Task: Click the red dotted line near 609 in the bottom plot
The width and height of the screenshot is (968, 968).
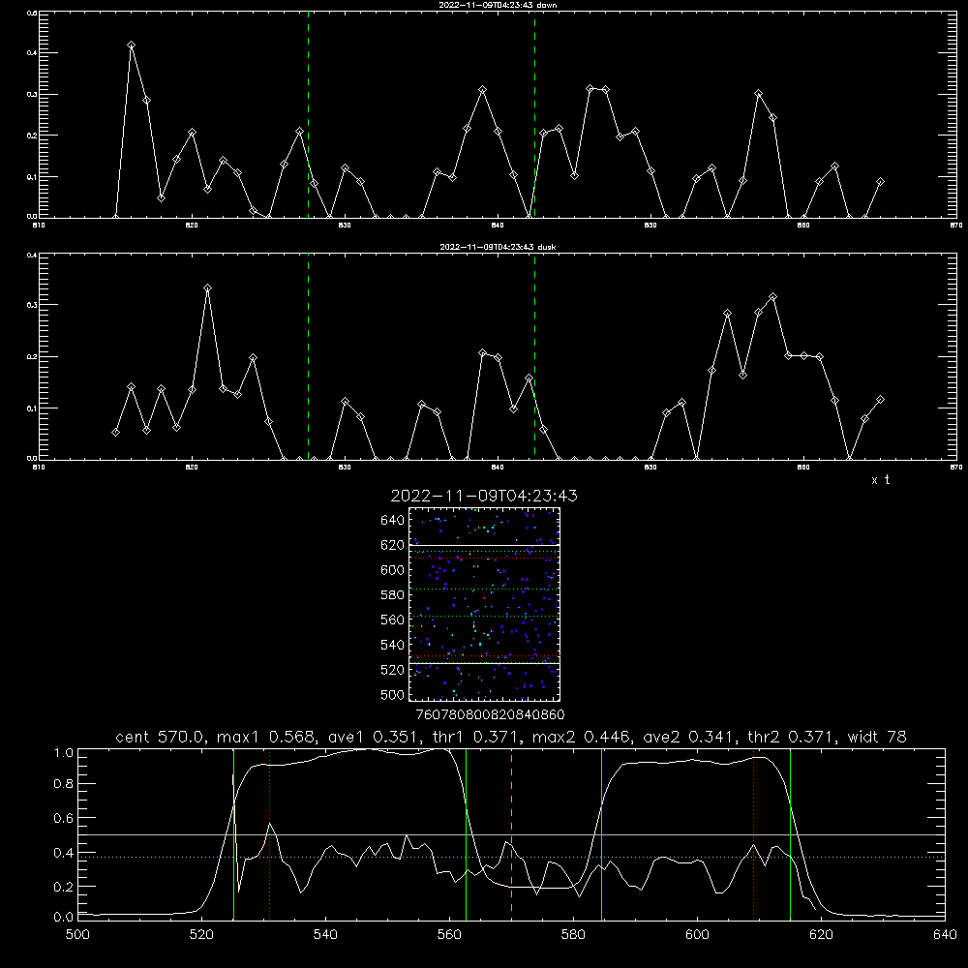Action: click(753, 833)
